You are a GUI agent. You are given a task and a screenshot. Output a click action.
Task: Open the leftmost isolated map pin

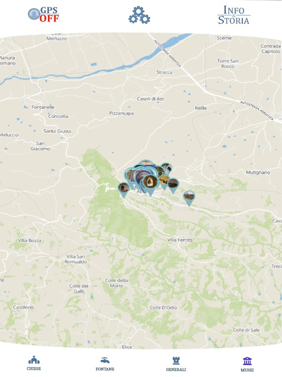124,189
